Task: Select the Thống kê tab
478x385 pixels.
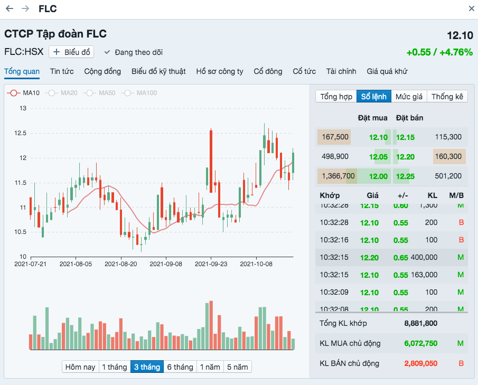Action: (x=447, y=97)
